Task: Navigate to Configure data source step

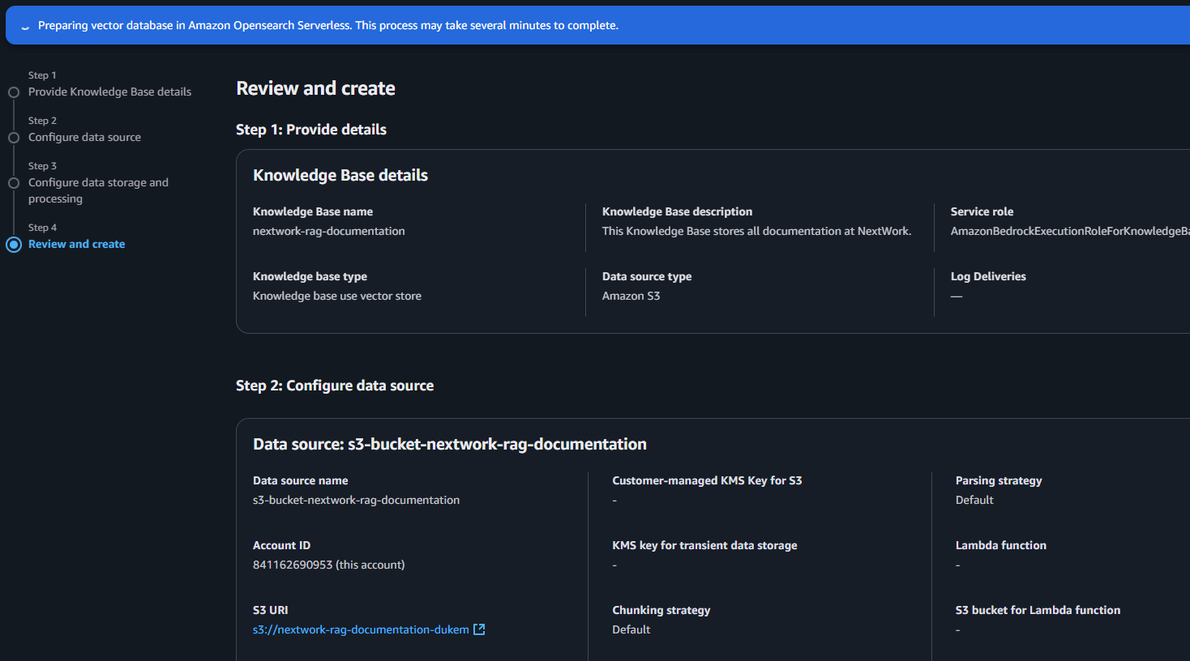Action: tap(84, 138)
